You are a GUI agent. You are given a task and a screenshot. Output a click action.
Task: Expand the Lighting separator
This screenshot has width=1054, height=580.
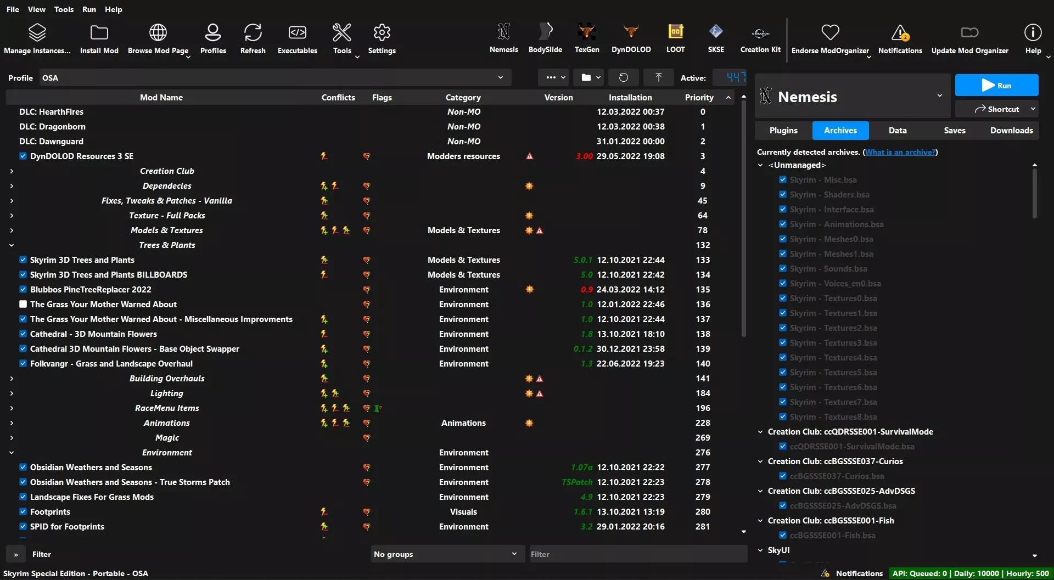coord(12,393)
